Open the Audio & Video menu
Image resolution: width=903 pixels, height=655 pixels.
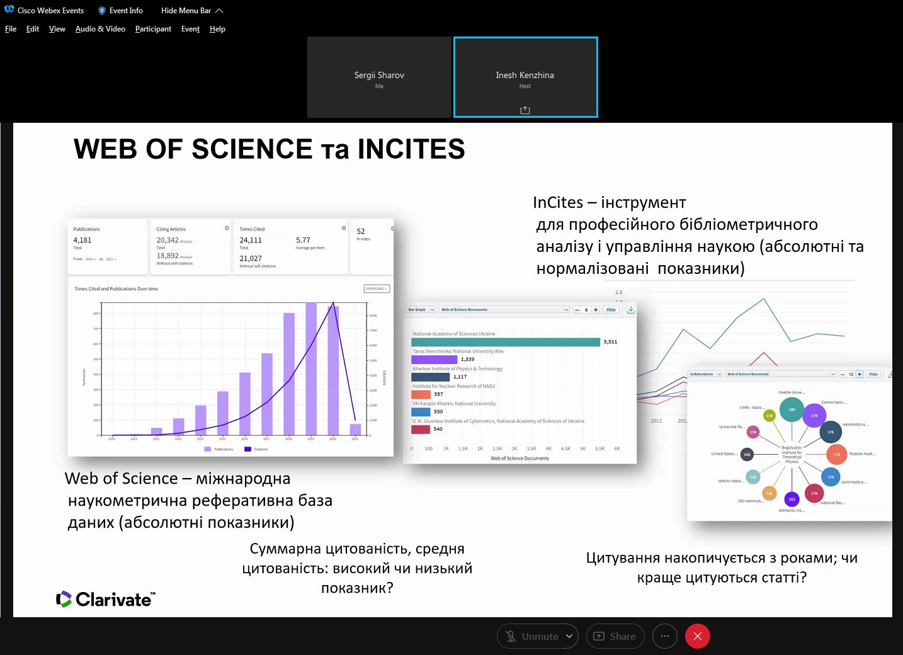100,29
